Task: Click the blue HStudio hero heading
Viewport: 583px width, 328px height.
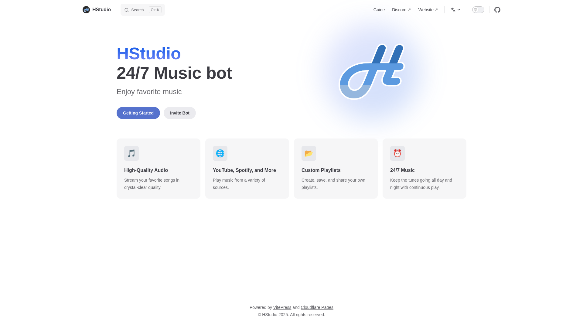Action: 149,53
